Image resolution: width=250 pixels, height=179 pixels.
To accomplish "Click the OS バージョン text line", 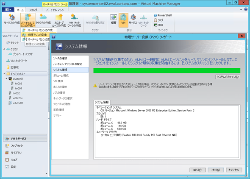I will pyautogui.click(x=147, y=110).
